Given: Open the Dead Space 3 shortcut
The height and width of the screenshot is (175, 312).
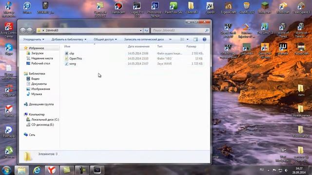Looking at the screenshot, I should tap(301, 8).
